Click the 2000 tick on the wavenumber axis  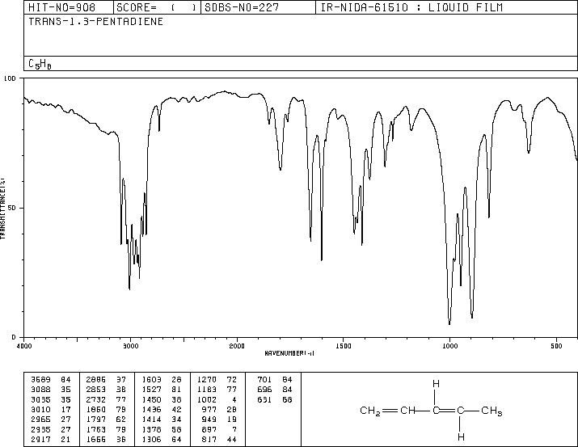tap(237, 345)
